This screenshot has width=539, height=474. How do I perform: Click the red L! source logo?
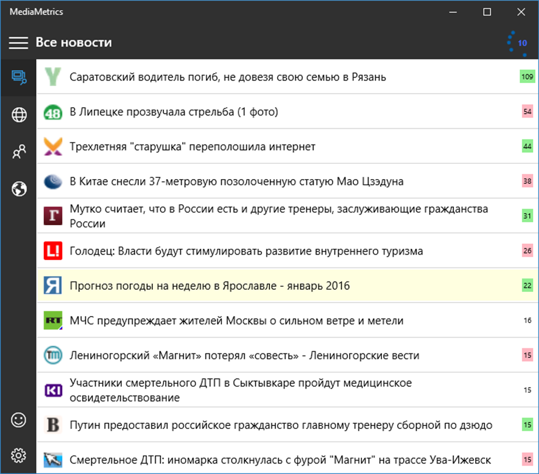pos(53,252)
